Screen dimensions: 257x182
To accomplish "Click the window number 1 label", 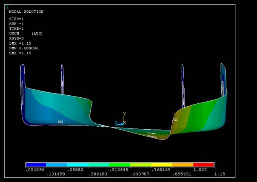I will pos(7,7).
